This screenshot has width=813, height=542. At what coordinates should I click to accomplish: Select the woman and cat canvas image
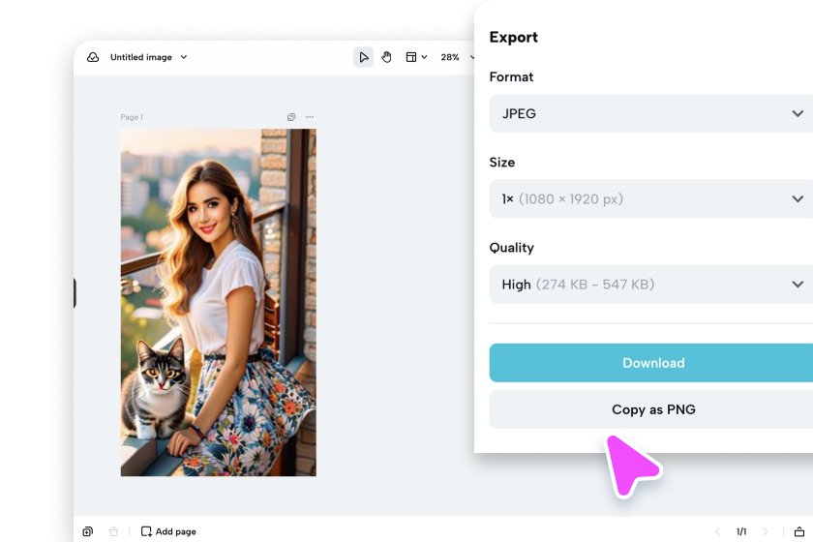[x=219, y=302]
